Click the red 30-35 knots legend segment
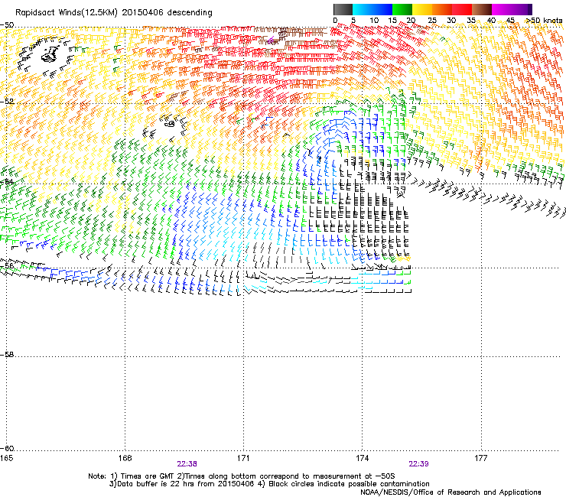 click(x=462, y=9)
